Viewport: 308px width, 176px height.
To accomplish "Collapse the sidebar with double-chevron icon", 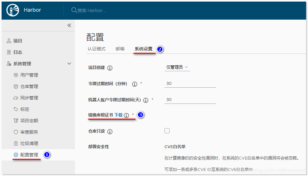I will click(x=69, y=25).
